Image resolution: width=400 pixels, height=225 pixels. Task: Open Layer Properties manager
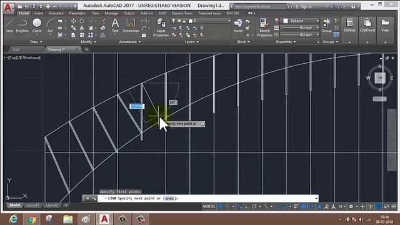click(161, 27)
